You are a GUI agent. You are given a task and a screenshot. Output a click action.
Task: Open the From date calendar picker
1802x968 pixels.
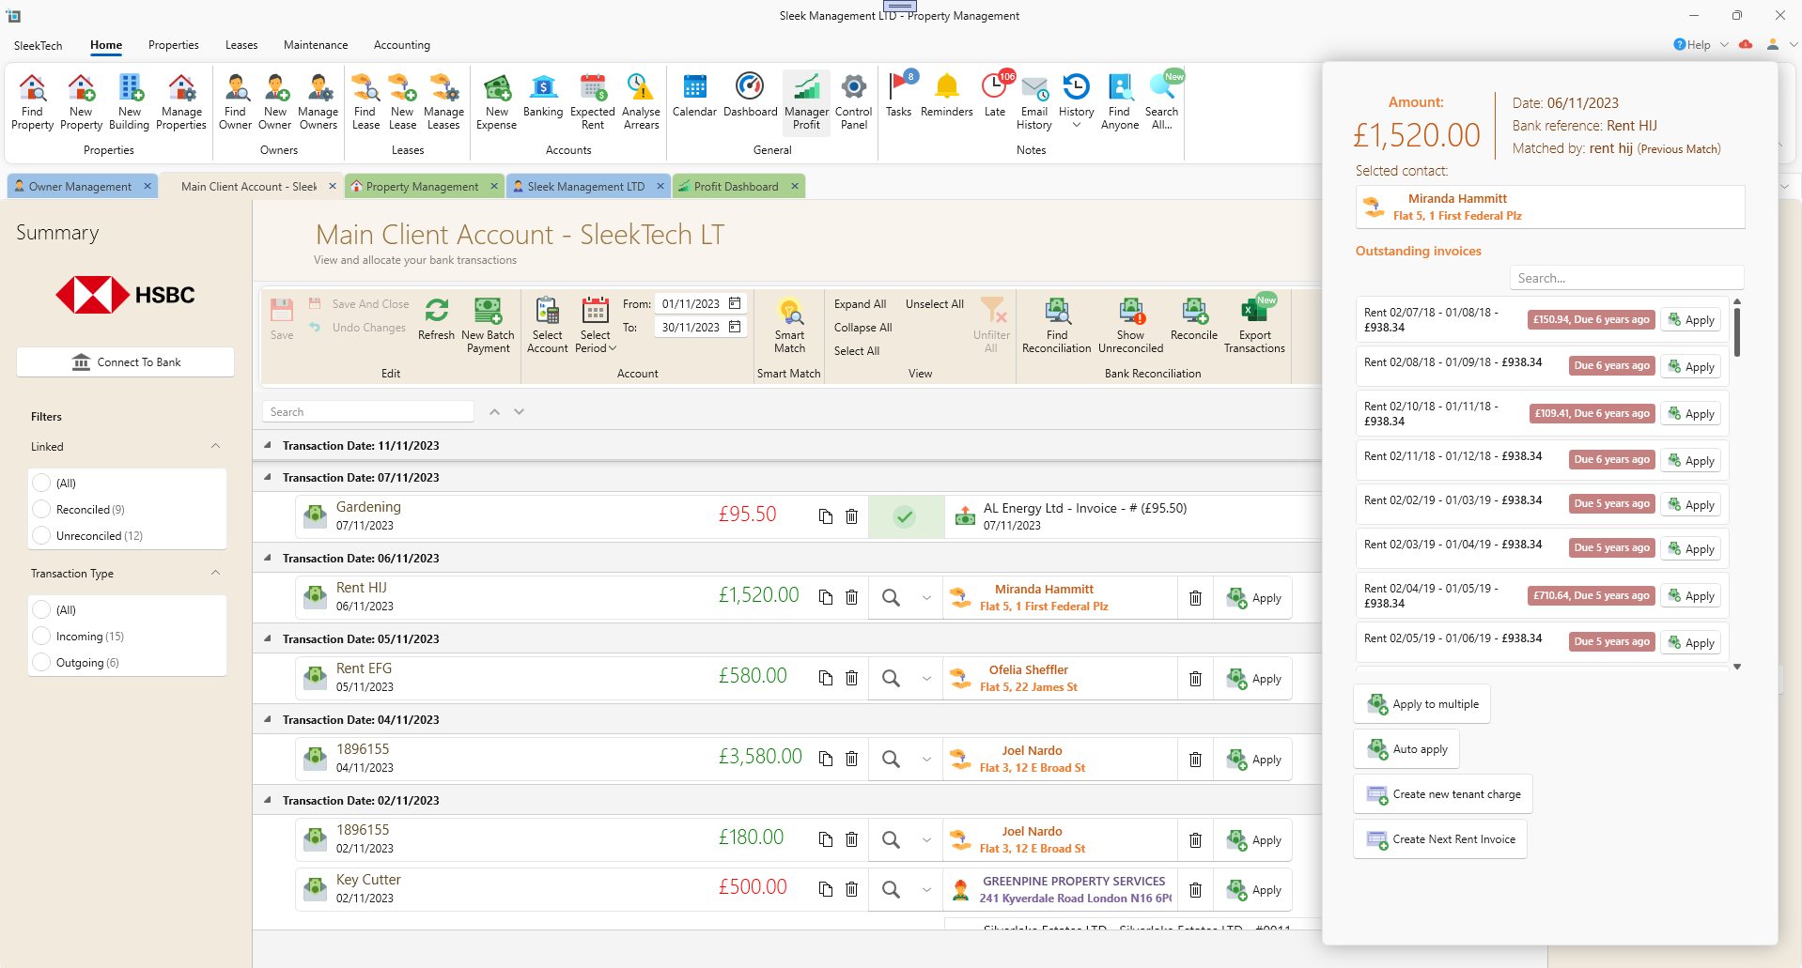click(x=735, y=303)
